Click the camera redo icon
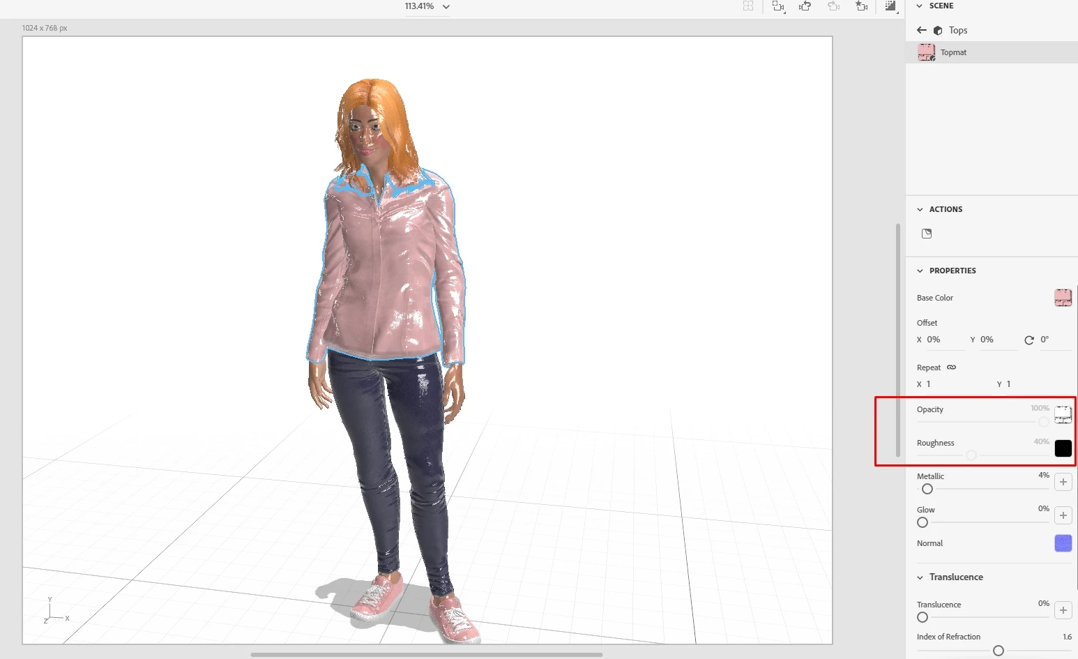The height and width of the screenshot is (659, 1078). [833, 6]
